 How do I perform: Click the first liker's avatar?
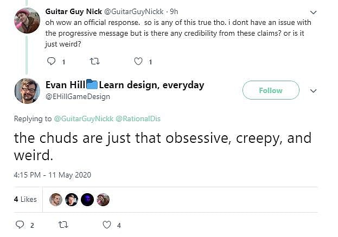click(x=56, y=200)
